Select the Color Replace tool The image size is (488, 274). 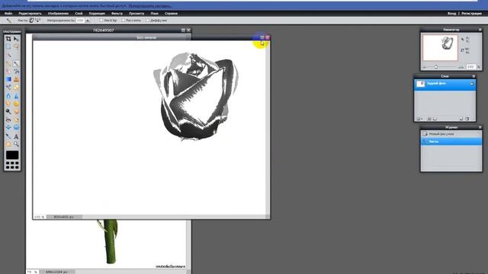click(8, 88)
